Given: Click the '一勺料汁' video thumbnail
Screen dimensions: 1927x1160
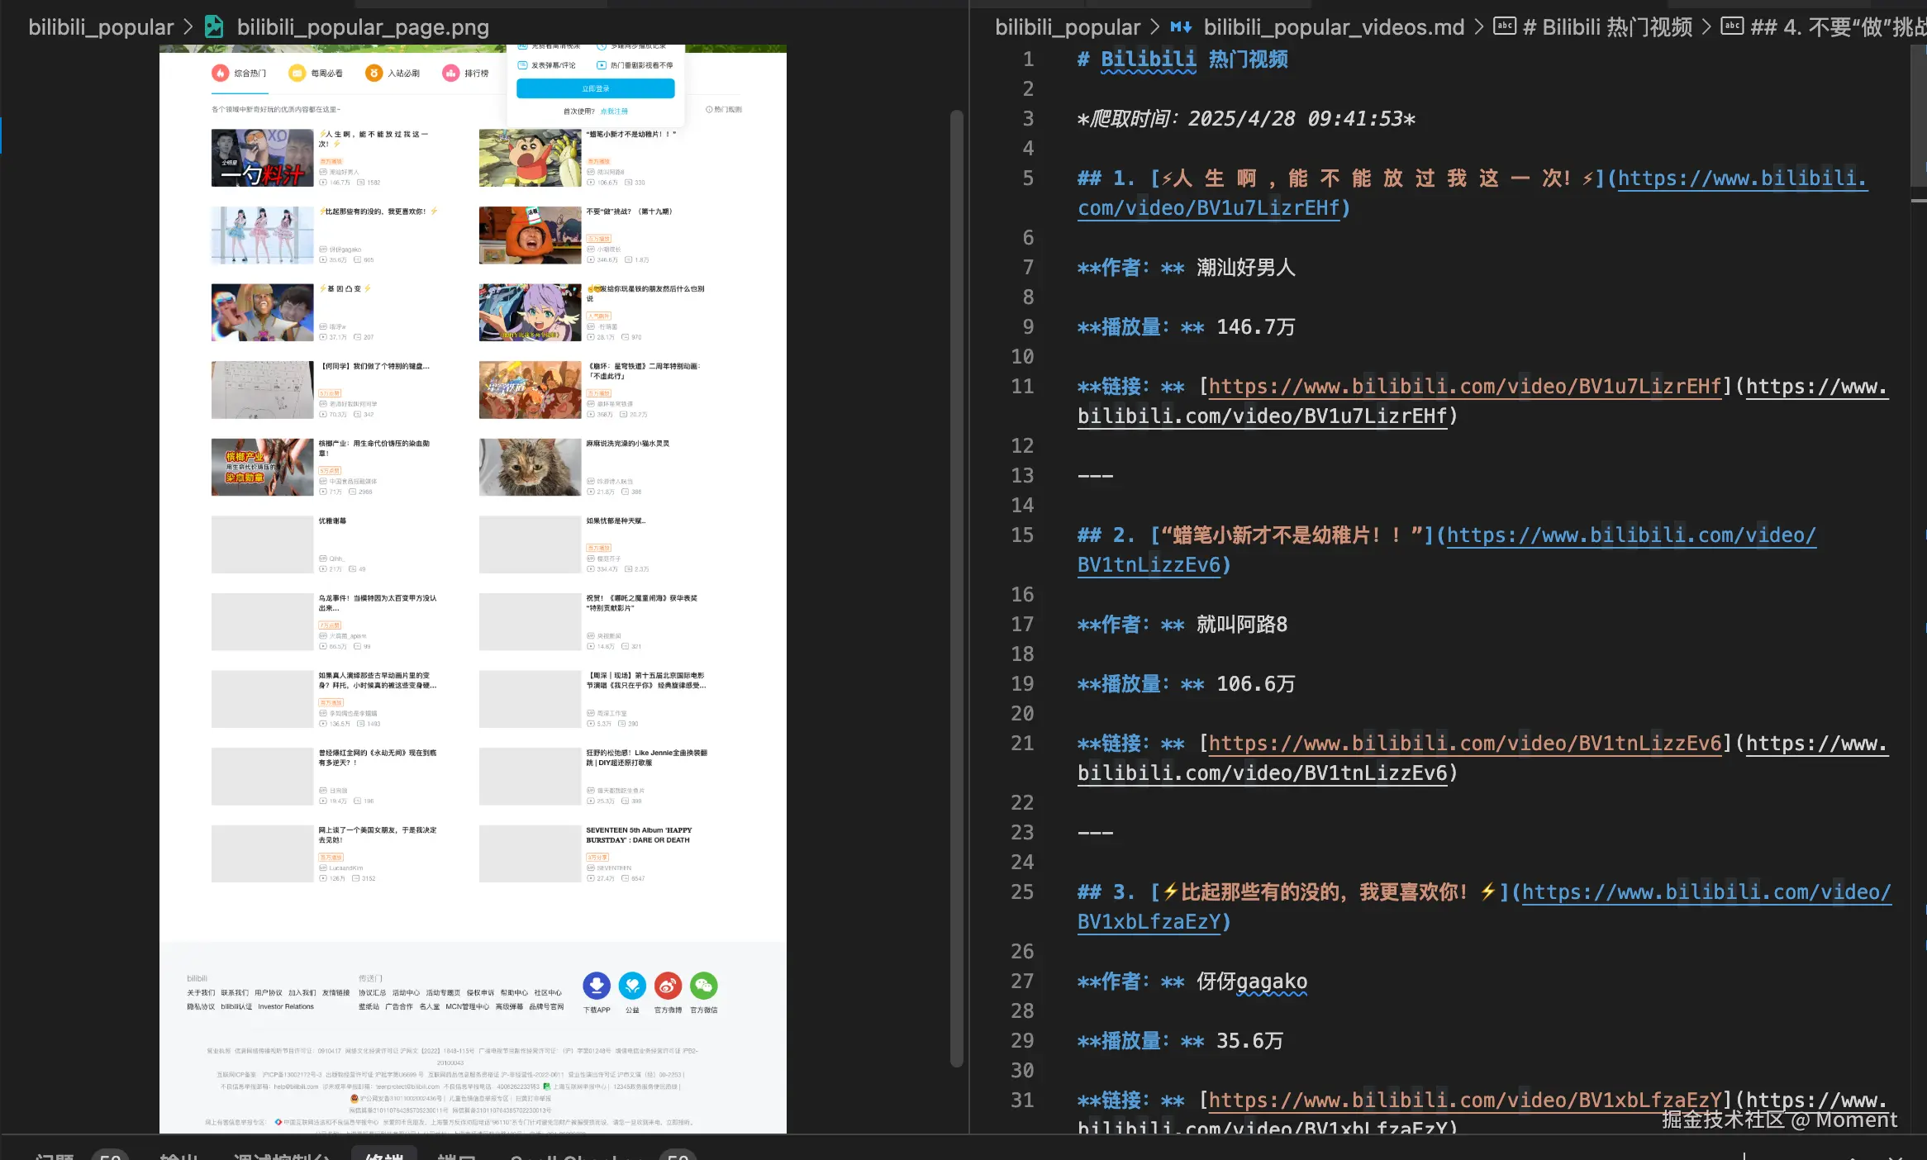Looking at the screenshot, I should click(262, 158).
